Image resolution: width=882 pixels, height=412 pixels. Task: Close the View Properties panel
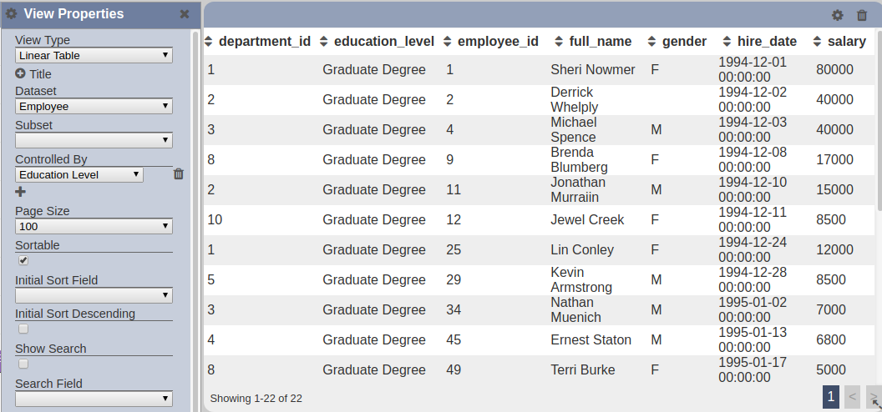point(184,14)
